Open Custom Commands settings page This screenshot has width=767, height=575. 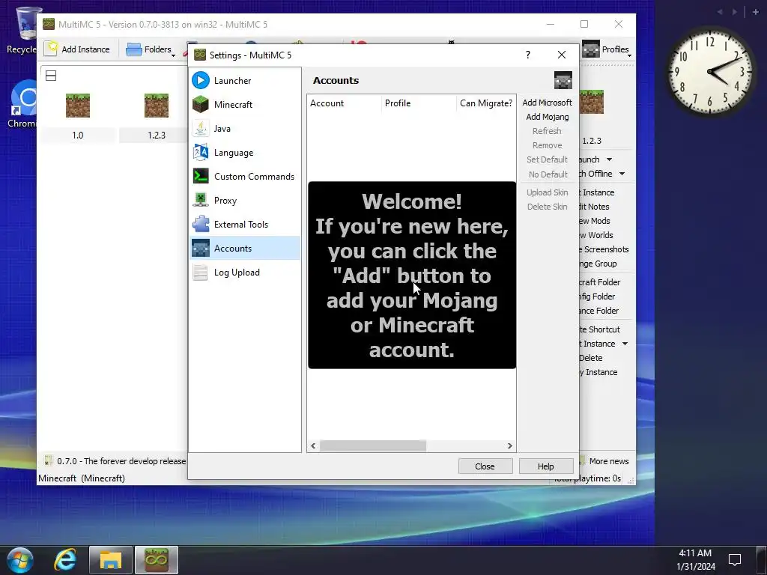point(245,177)
